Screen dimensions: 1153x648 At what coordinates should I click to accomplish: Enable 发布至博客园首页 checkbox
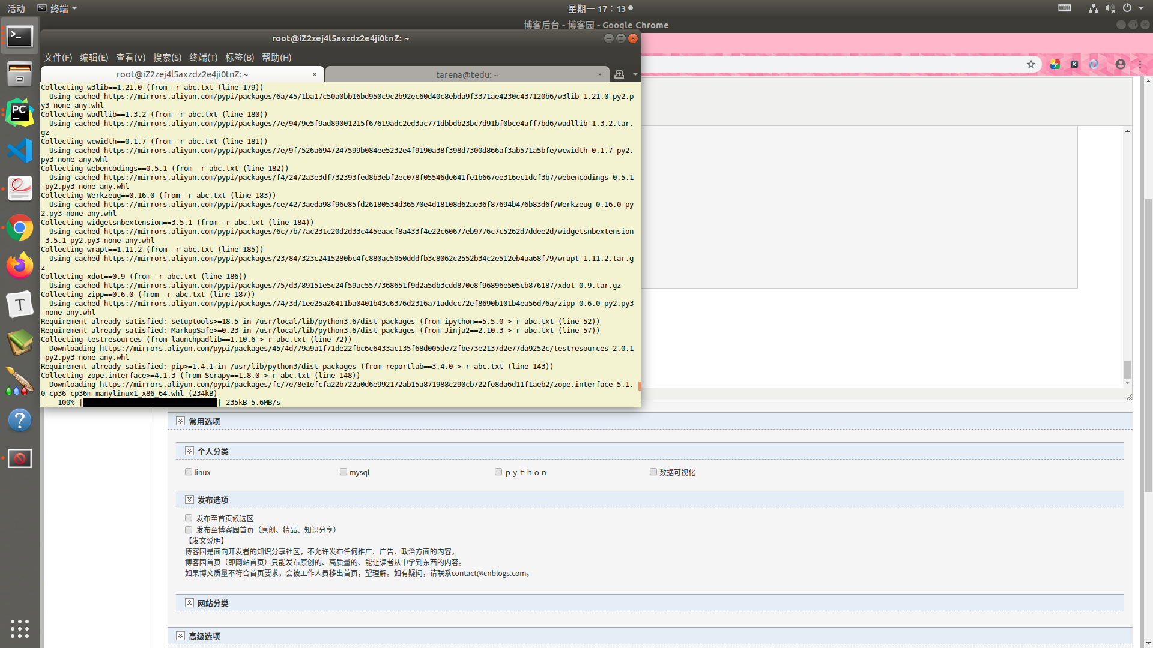(189, 530)
